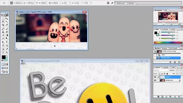183x103 pixels.
Task: Select the Pen tool
Action: [x=3, y=45]
